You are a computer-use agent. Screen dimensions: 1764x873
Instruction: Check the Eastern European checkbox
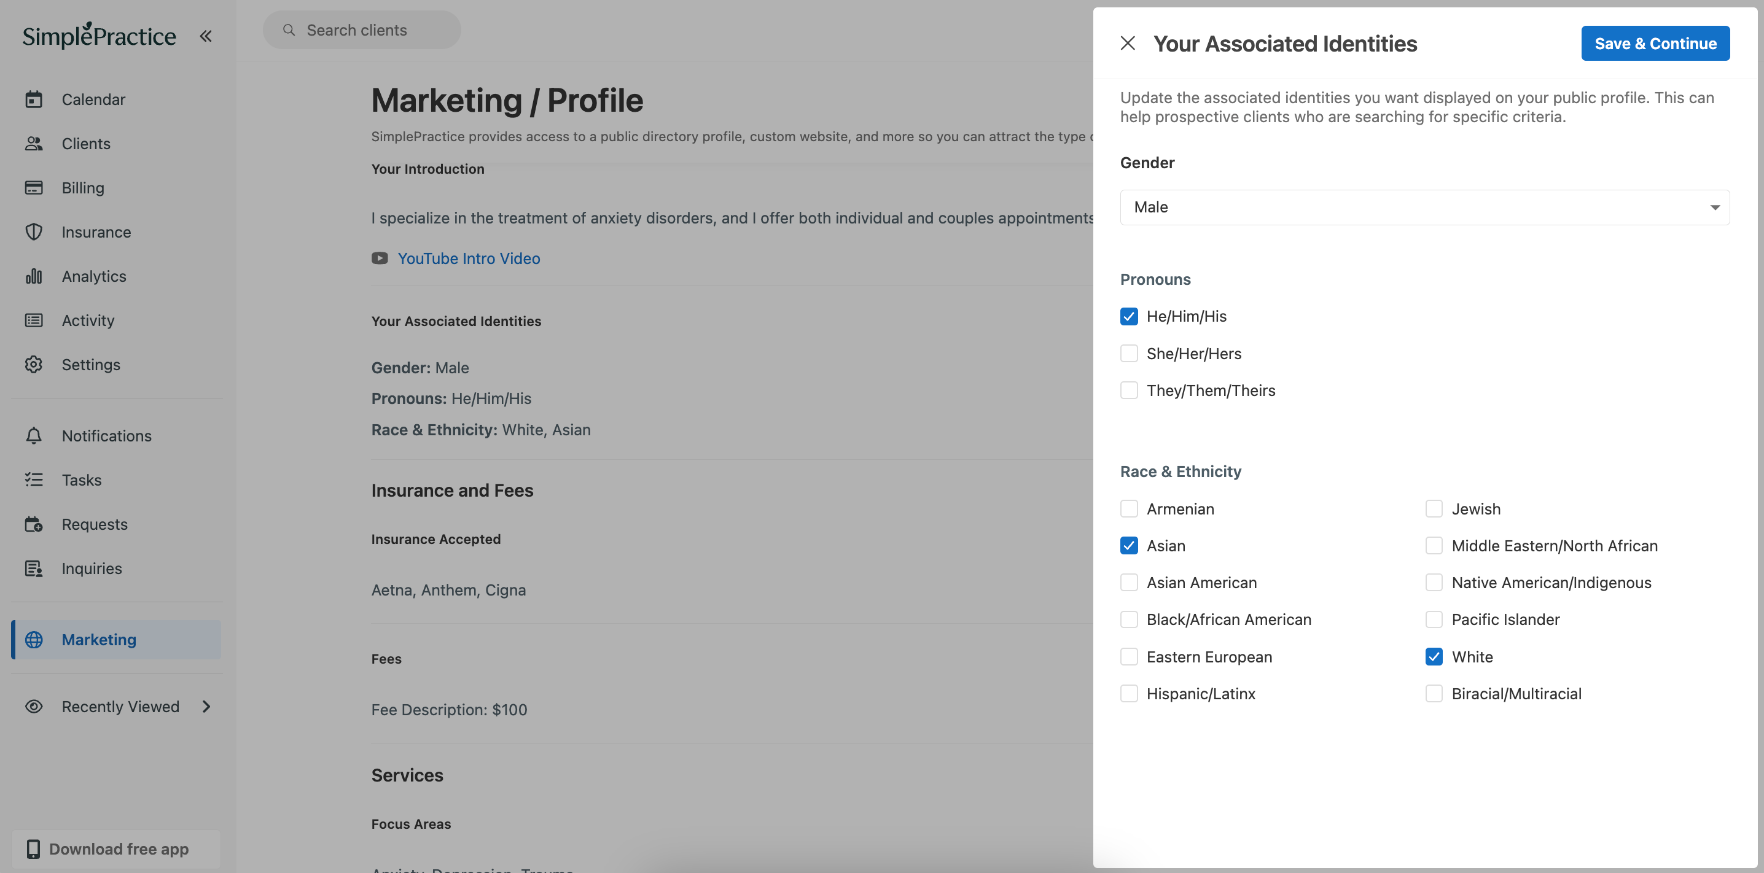point(1129,657)
